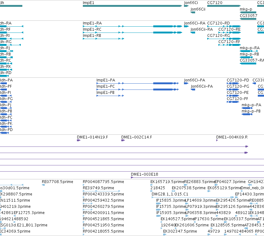
Task: Select EST EK302347.5prime
Action: (x=180, y=231)
